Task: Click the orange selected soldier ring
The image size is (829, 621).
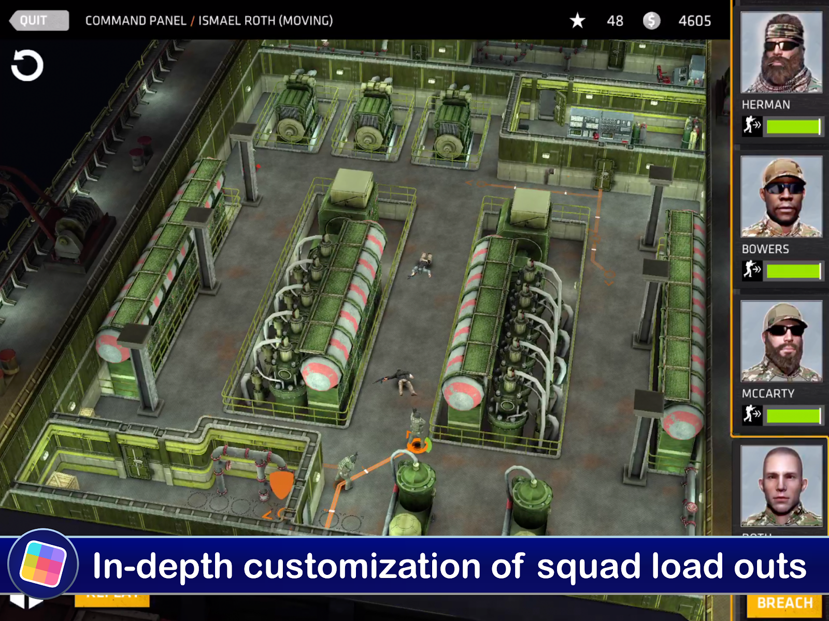Action: pyautogui.click(x=418, y=445)
